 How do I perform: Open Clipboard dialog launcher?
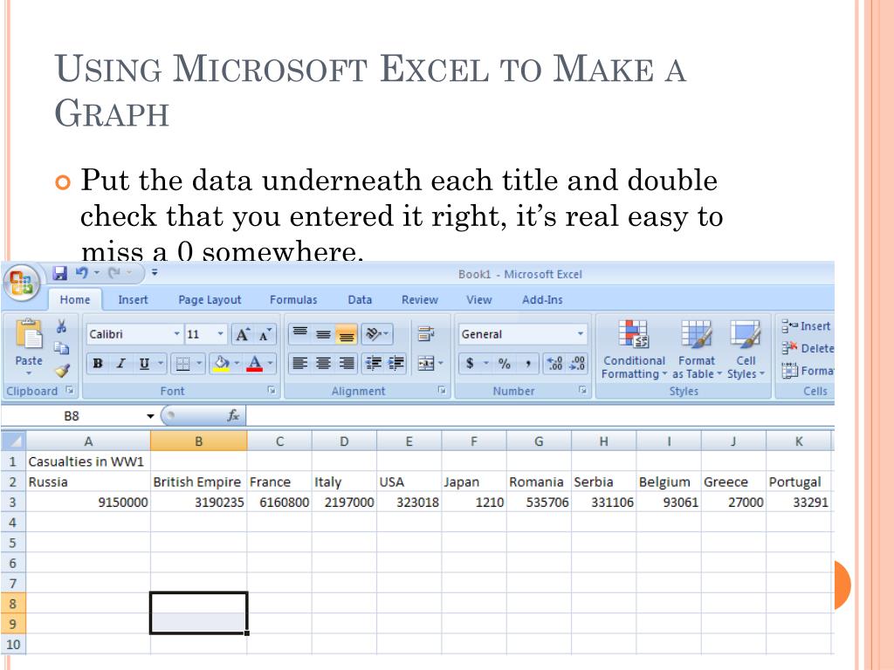[70, 390]
